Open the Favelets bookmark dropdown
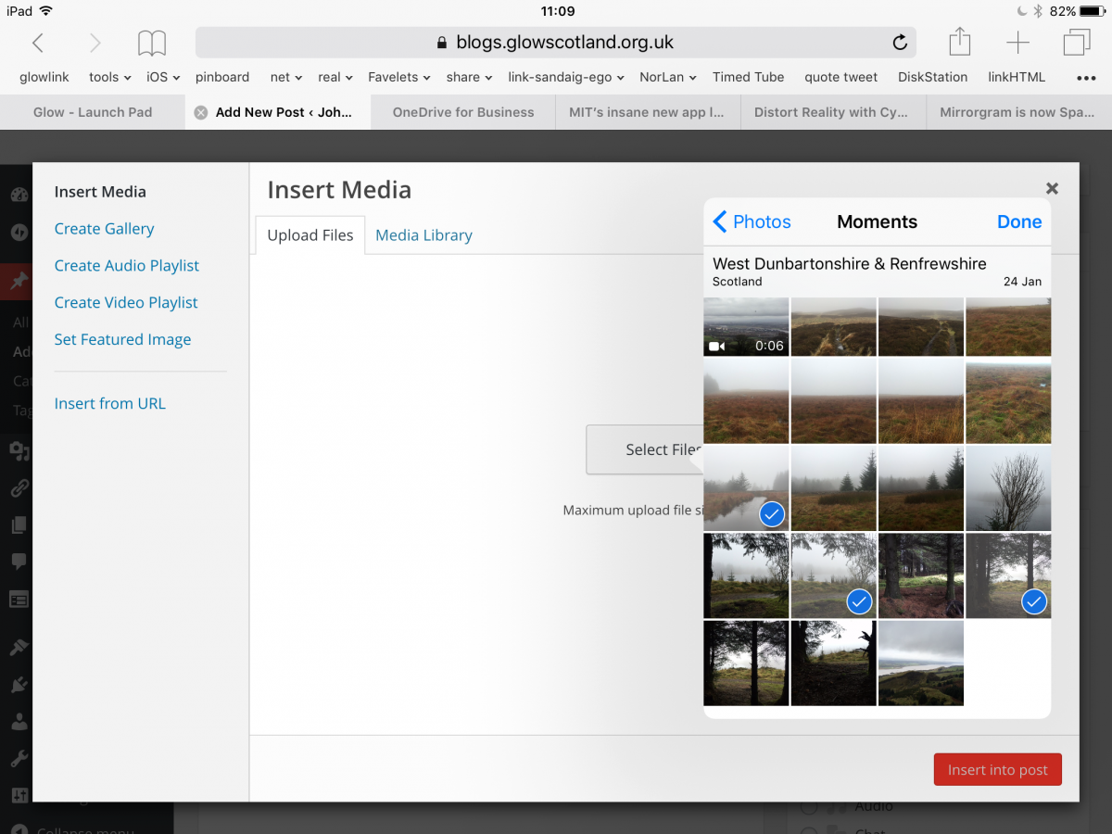1112x834 pixels. [398, 77]
